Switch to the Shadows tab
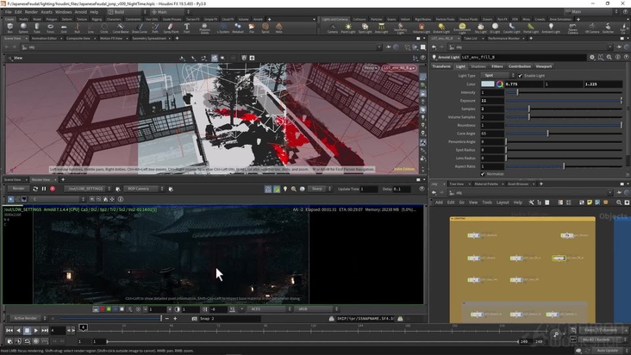Screen dimensions: 631x355 (478, 66)
